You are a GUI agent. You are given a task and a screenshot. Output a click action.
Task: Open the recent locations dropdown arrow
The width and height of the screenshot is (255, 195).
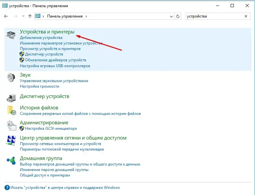click(x=23, y=16)
